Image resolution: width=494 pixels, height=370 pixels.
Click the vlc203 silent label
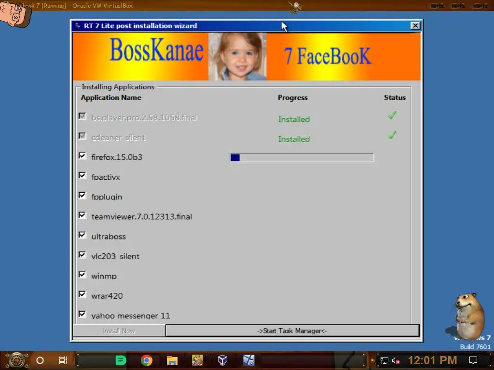click(x=115, y=256)
